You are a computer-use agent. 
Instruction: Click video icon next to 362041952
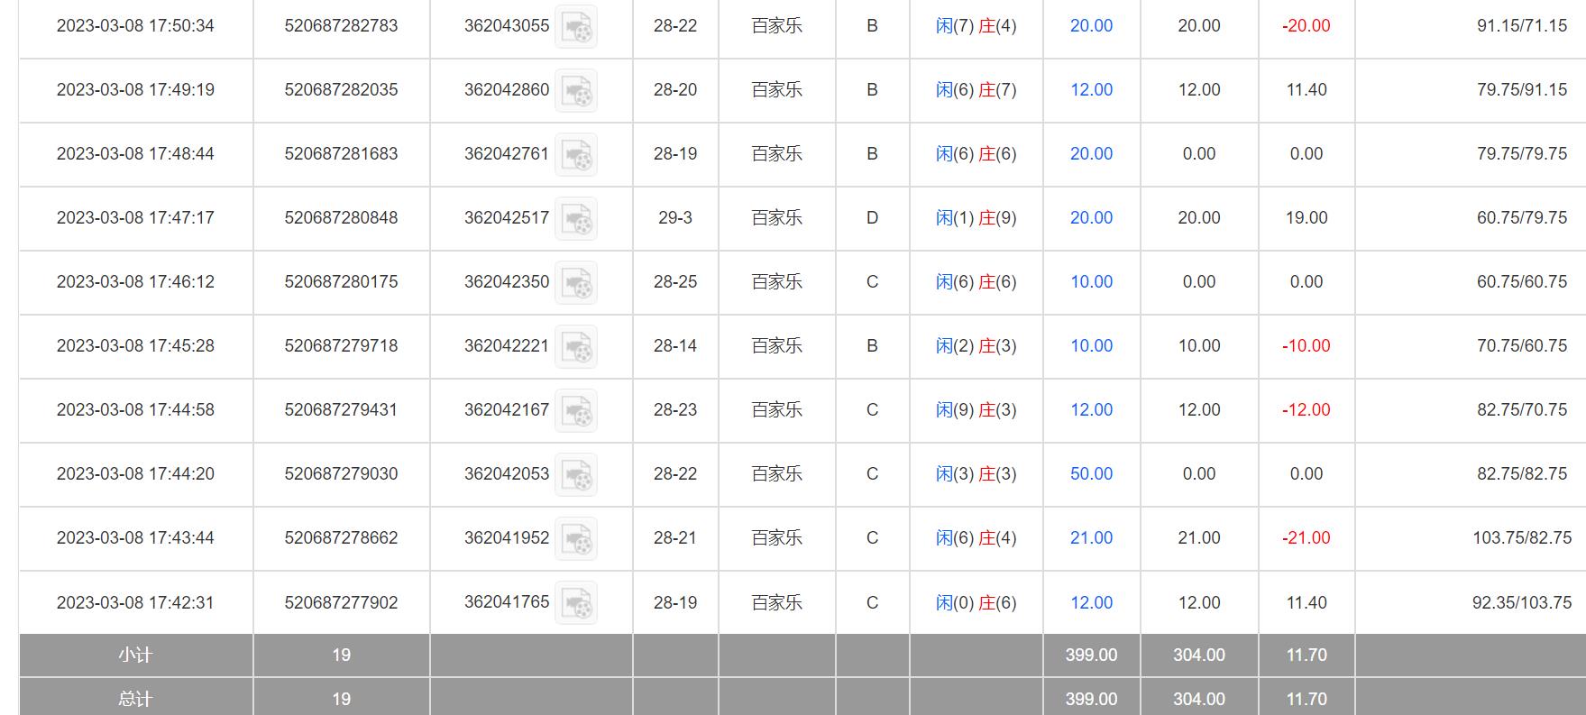pyautogui.click(x=575, y=539)
